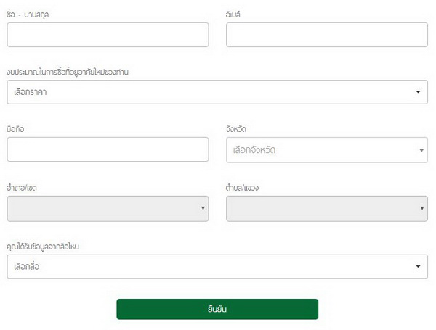Click the มือถือ label text
The width and height of the screenshot is (436, 330).
[x=17, y=129]
